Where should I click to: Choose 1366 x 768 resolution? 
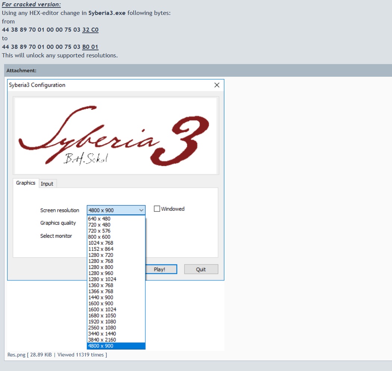(116, 291)
